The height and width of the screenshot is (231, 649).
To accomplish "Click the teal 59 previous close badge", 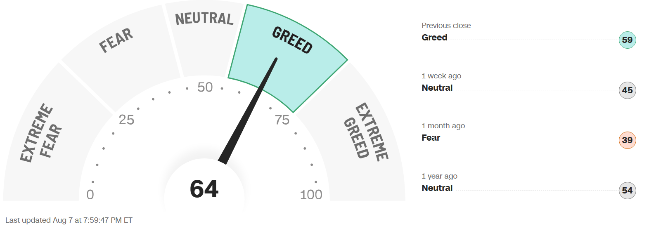I will [627, 40].
